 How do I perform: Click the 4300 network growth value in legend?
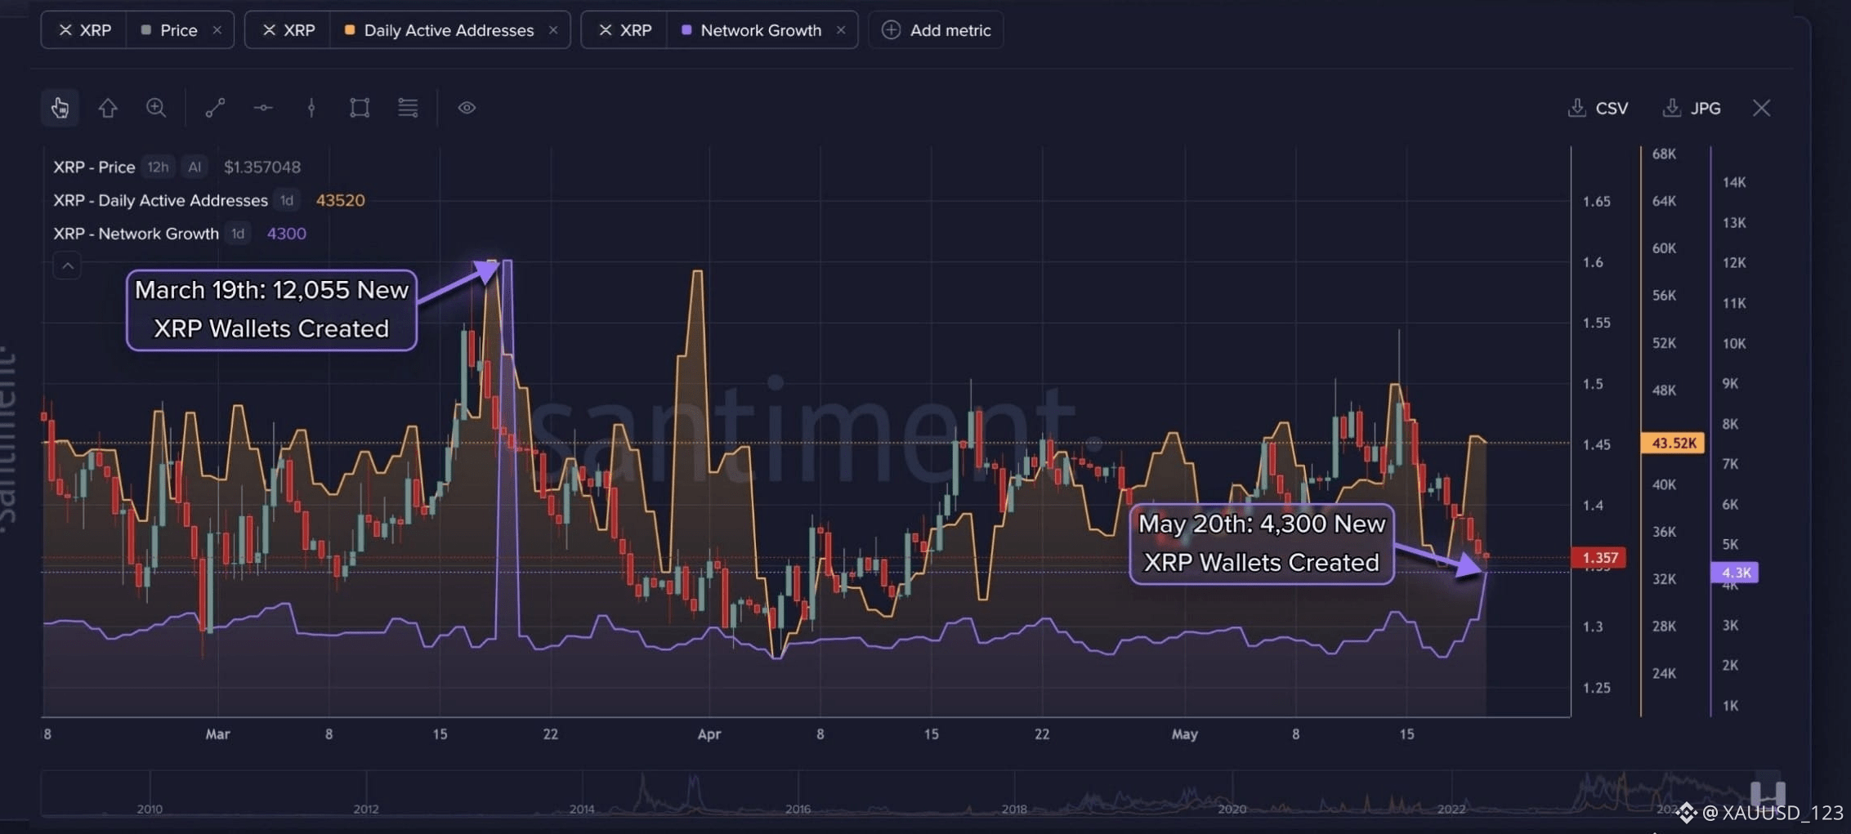tap(287, 234)
